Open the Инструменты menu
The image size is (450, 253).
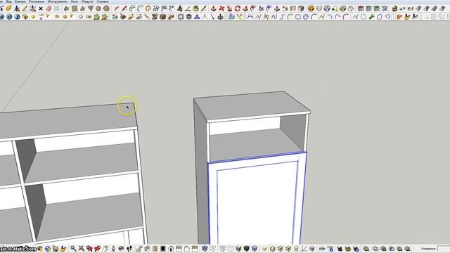(x=57, y=1)
